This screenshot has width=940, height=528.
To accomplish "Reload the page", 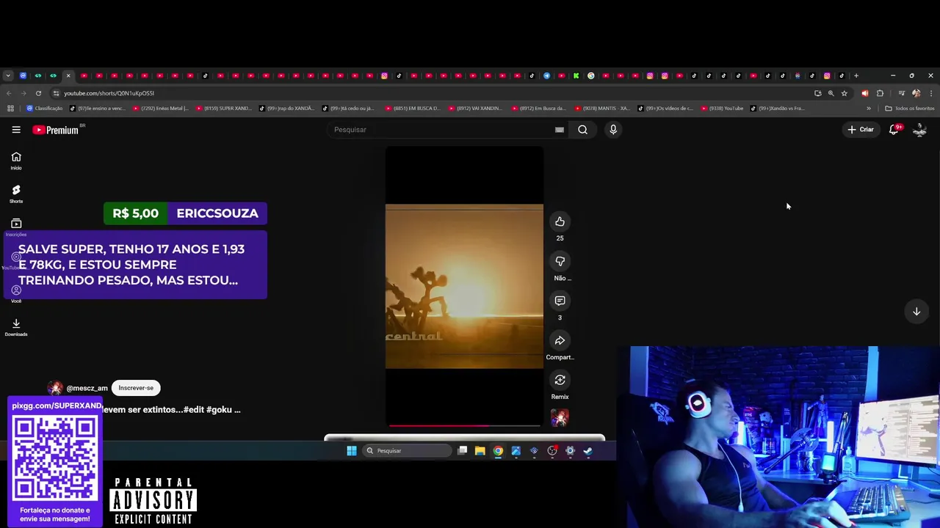I will click(x=38, y=93).
